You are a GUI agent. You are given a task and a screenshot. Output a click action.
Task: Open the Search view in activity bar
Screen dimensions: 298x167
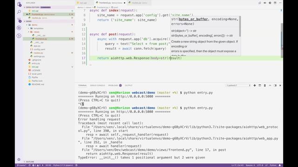19,12
